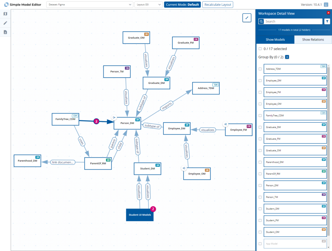Open the document icon in left sidebar

5,32
